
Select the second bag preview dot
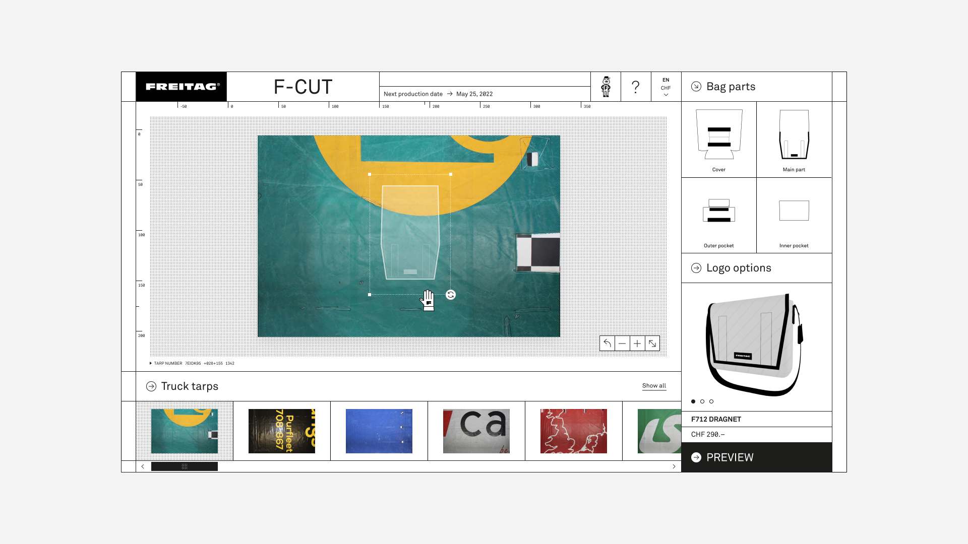pyautogui.click(x=702, y=401)
